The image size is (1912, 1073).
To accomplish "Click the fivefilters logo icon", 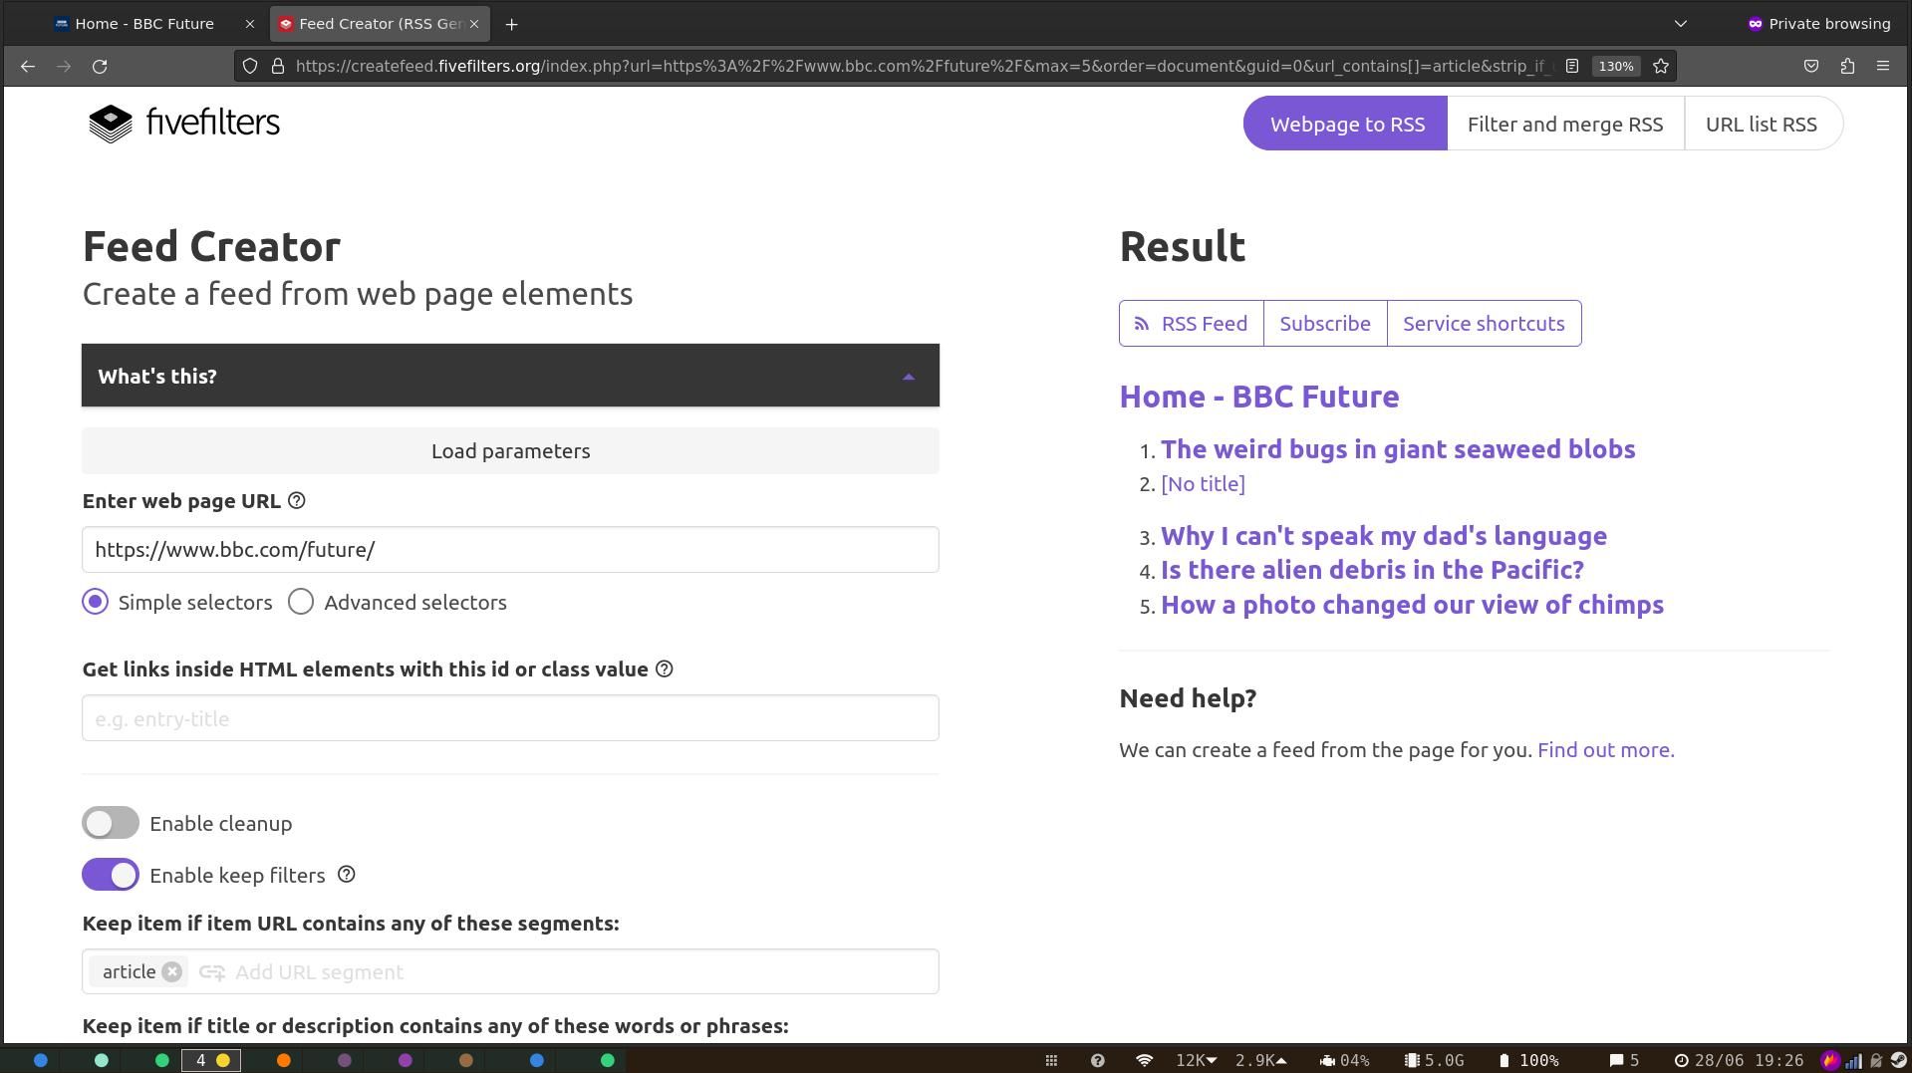I will (110, 124).
